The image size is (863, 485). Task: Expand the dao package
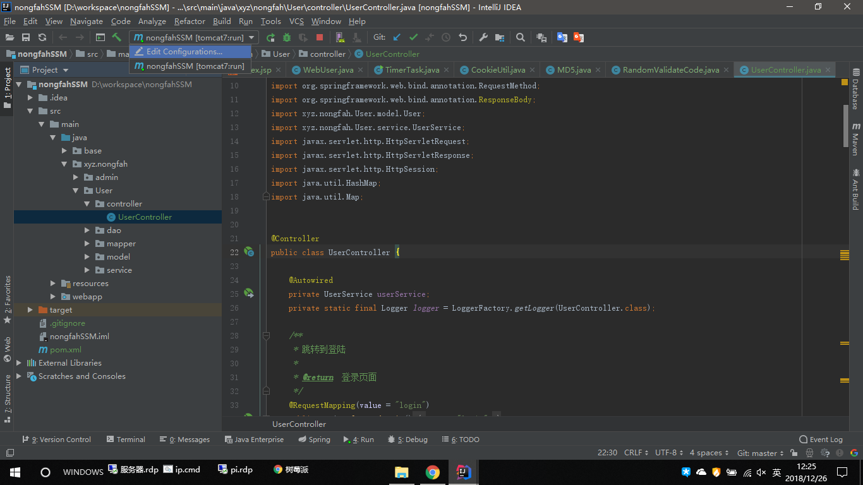[87, 230]
